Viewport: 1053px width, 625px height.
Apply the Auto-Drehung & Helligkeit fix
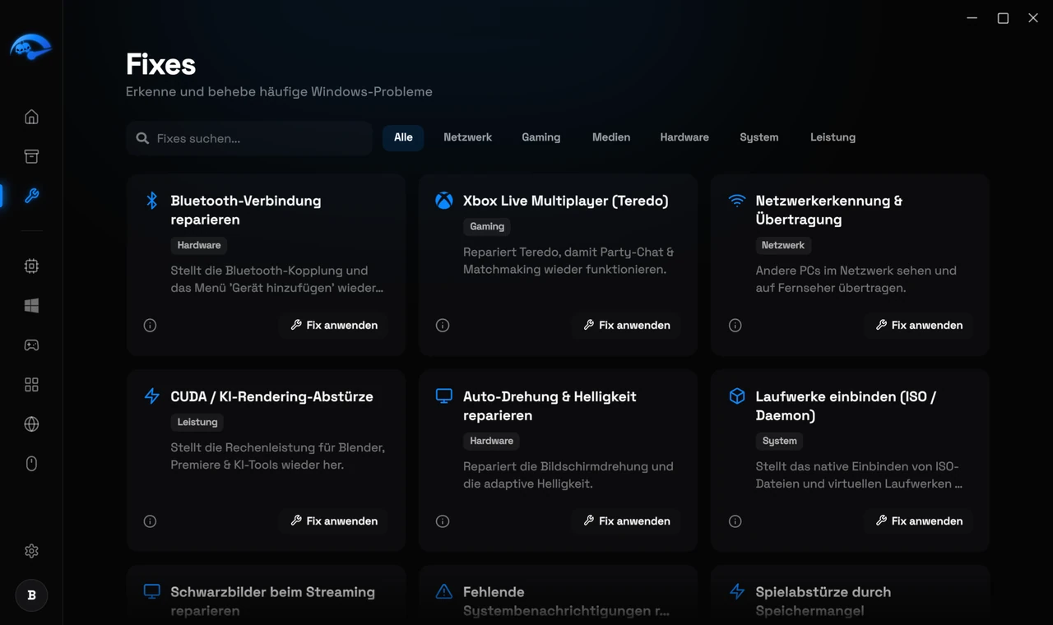pos(627,521)
